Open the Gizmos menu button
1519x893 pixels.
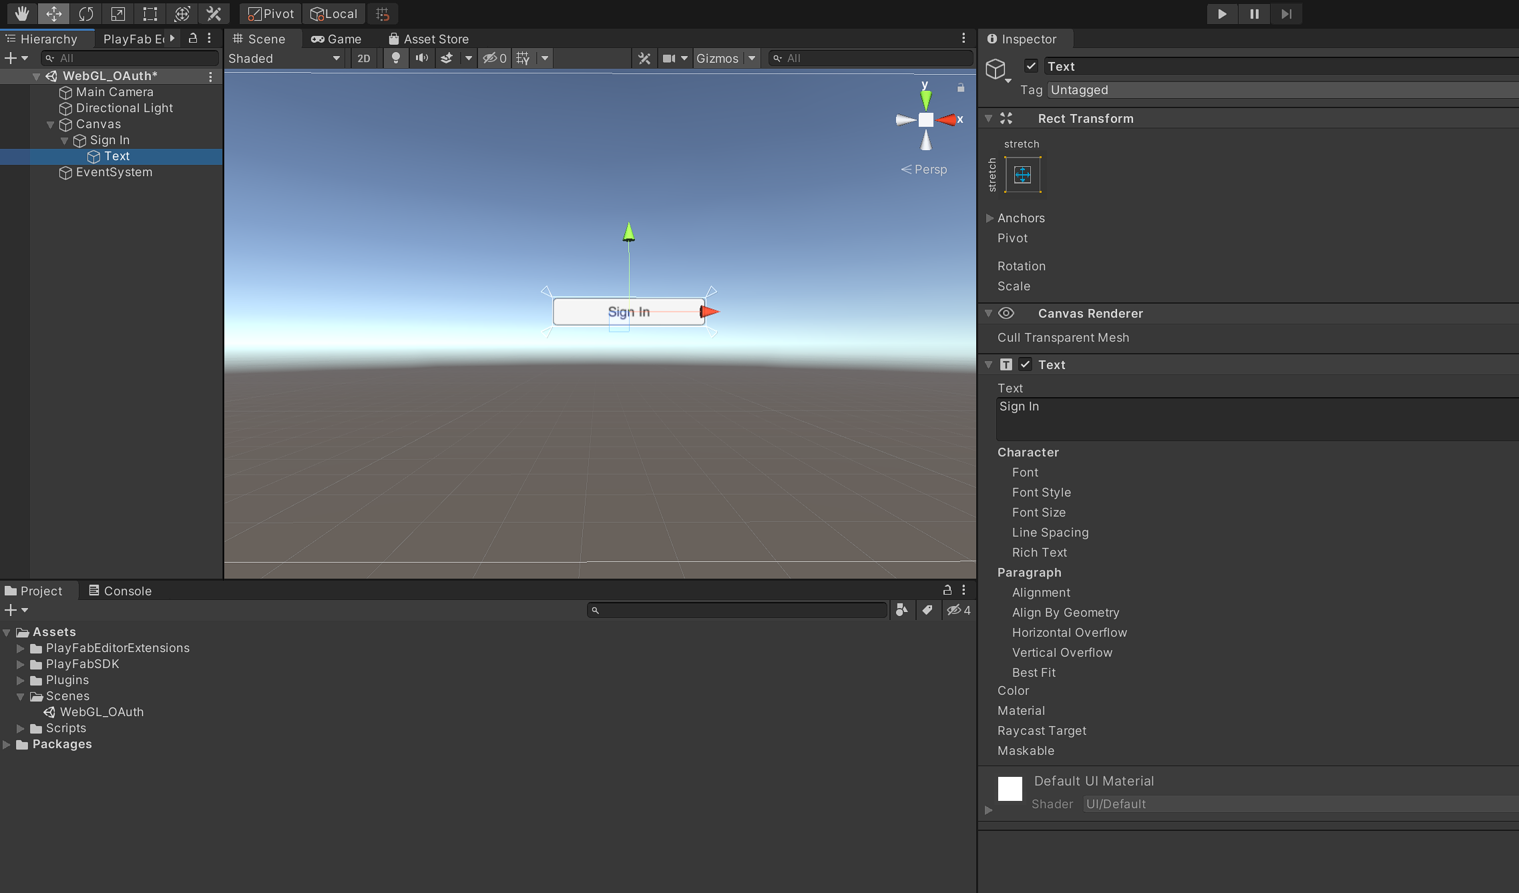coord(717,58)
